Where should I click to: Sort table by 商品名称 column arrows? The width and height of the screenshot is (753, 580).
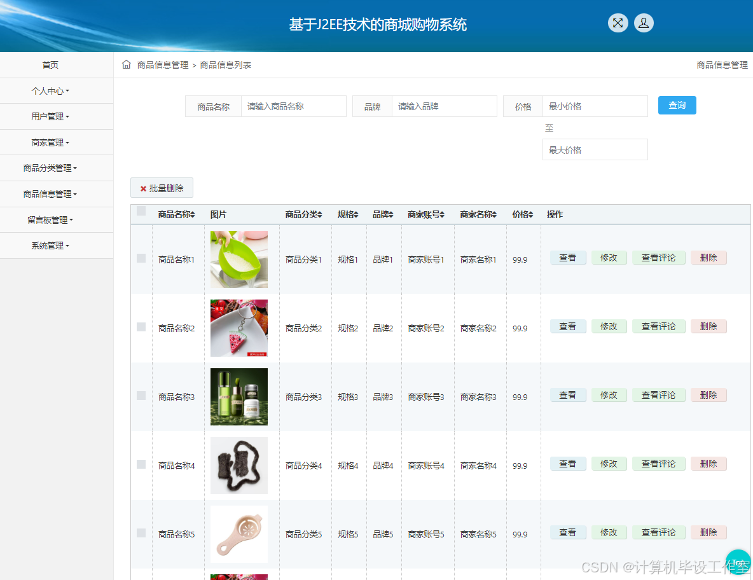click(x=193, y=214)
